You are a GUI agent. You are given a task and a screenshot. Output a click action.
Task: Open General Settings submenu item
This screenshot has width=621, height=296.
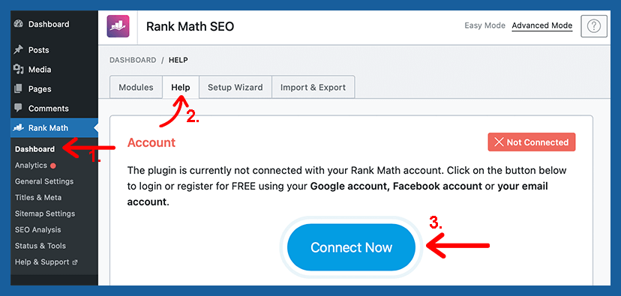44,181
